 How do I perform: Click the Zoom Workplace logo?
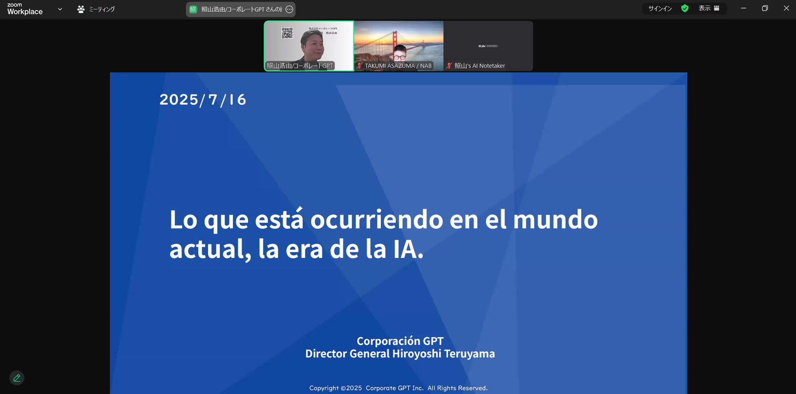tap(25, 9)
